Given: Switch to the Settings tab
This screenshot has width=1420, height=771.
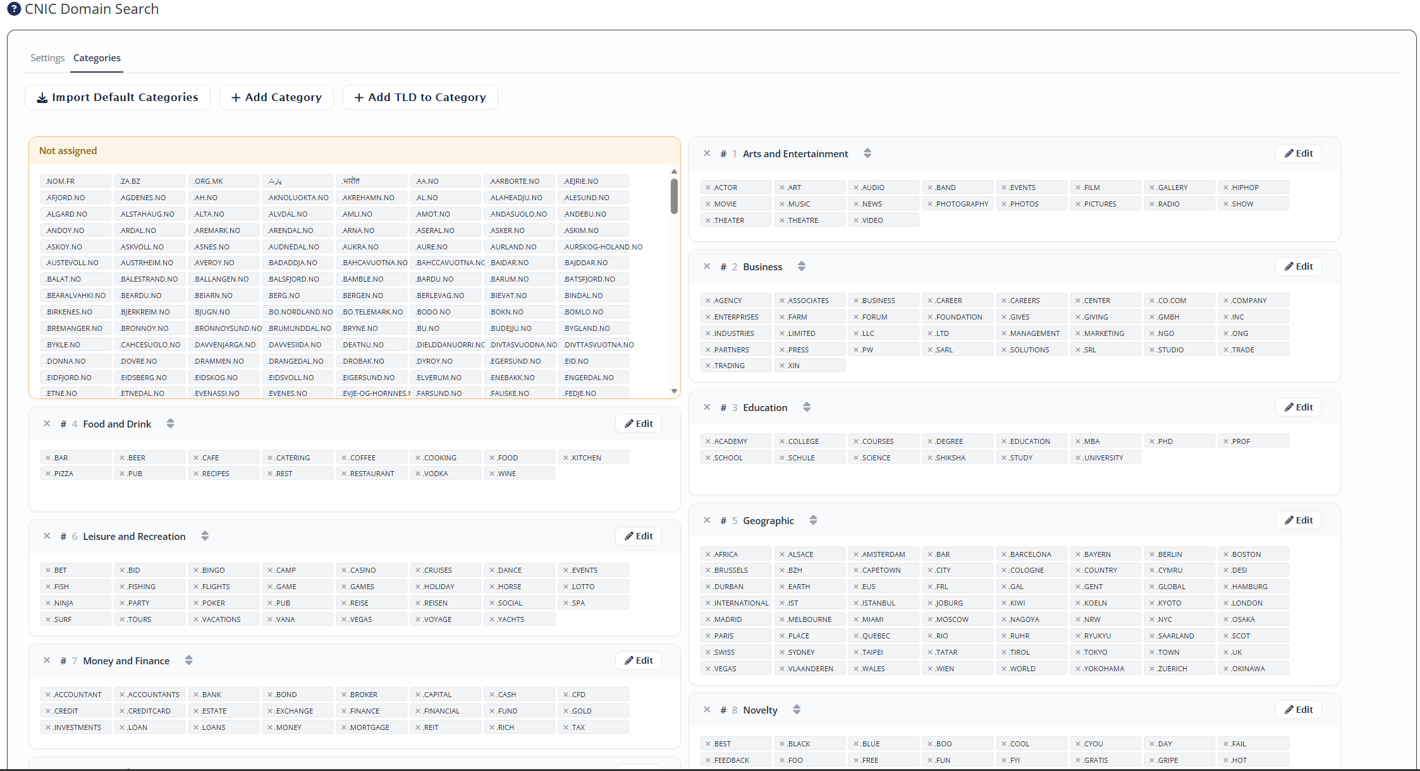Looking at the screenshot, I should 47,58.
